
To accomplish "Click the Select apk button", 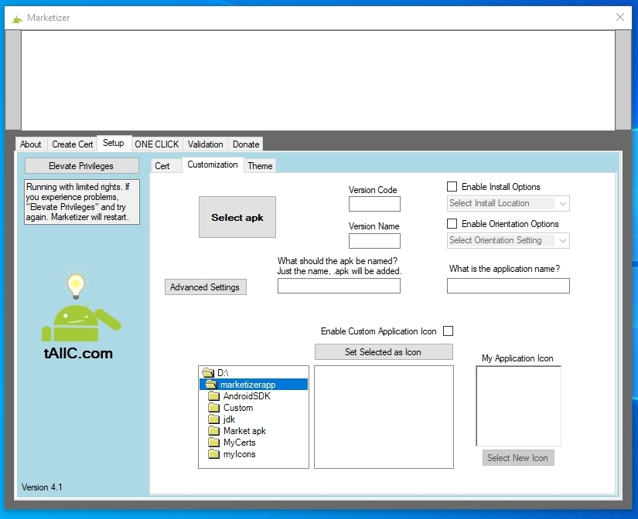I will pyautogui.click(x=237, y=217).
